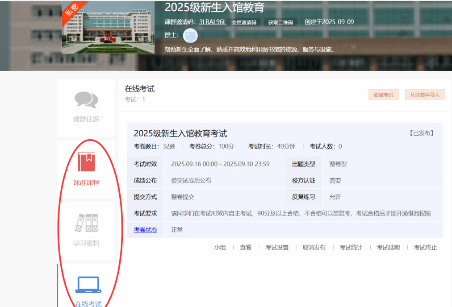Viewport: 452px width, 307px height.
Task: Open the 考试统计 statistics link
Action: (351, 248)
